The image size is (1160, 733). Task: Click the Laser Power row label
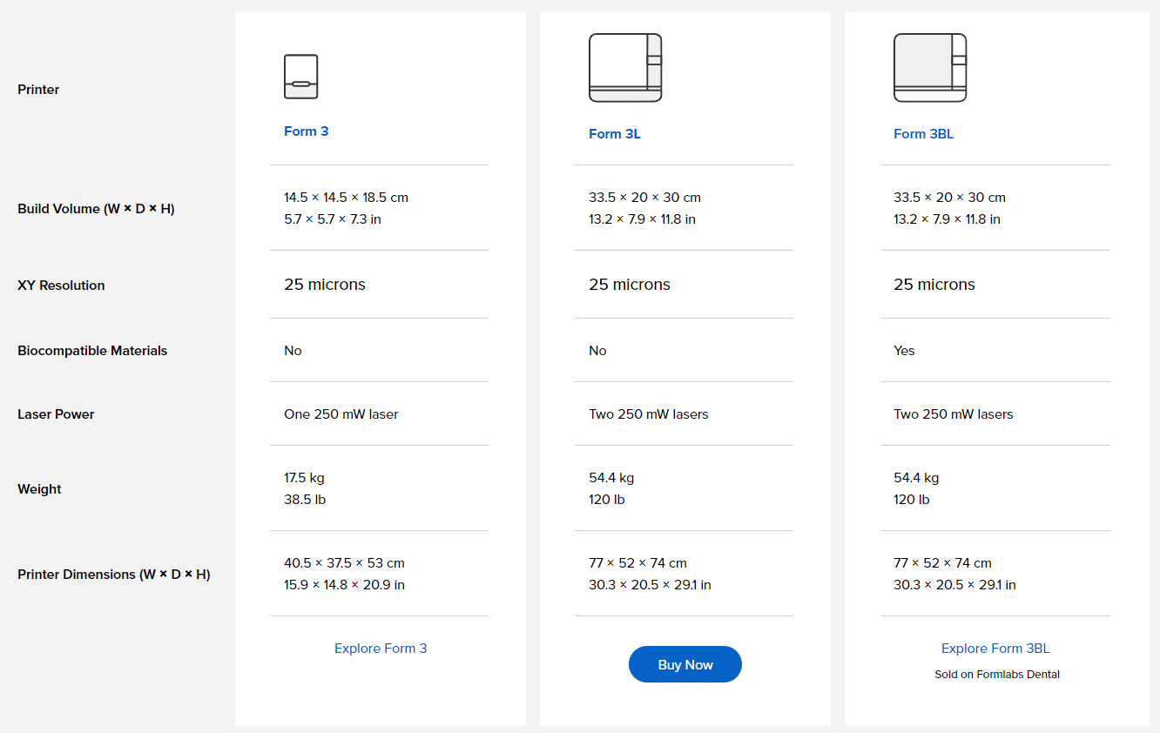(x=56, y=414)
